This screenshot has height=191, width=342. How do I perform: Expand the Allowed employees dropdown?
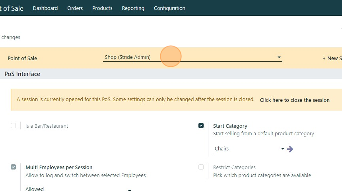[129, 190]
